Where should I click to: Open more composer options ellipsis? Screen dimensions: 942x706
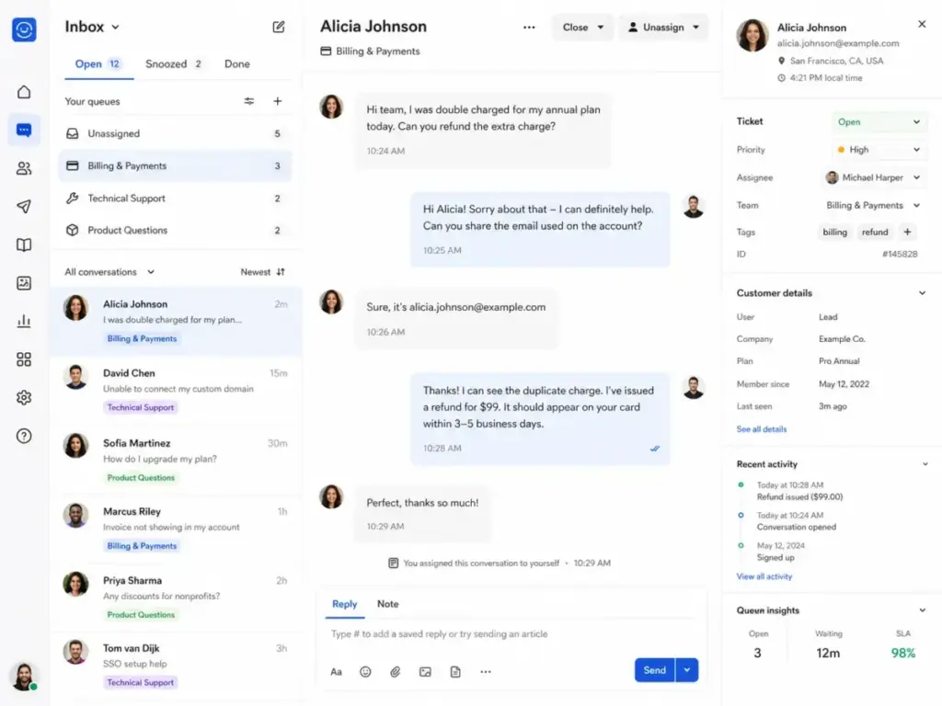486,672
